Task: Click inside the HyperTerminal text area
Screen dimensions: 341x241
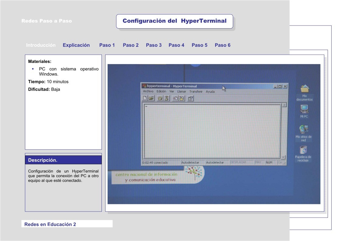Action: [212, 131]
